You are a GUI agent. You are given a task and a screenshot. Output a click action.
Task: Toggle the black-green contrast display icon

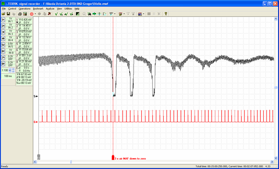pos(78,14)
